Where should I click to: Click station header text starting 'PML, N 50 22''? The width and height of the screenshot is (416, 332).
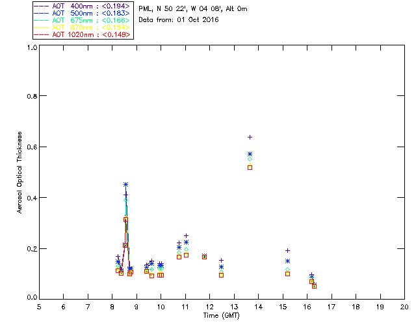pos(193,9)
